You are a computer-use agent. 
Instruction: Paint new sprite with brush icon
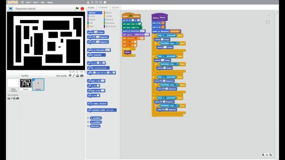(x=73, y=76)
